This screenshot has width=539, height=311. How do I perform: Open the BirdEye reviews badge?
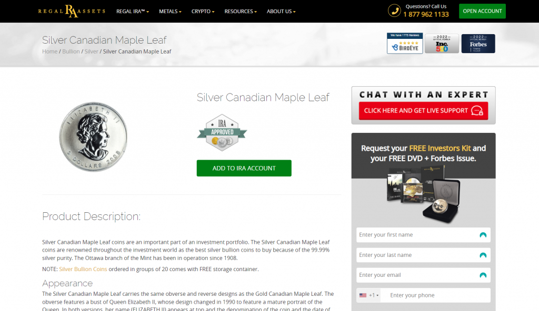coord(405,43)
